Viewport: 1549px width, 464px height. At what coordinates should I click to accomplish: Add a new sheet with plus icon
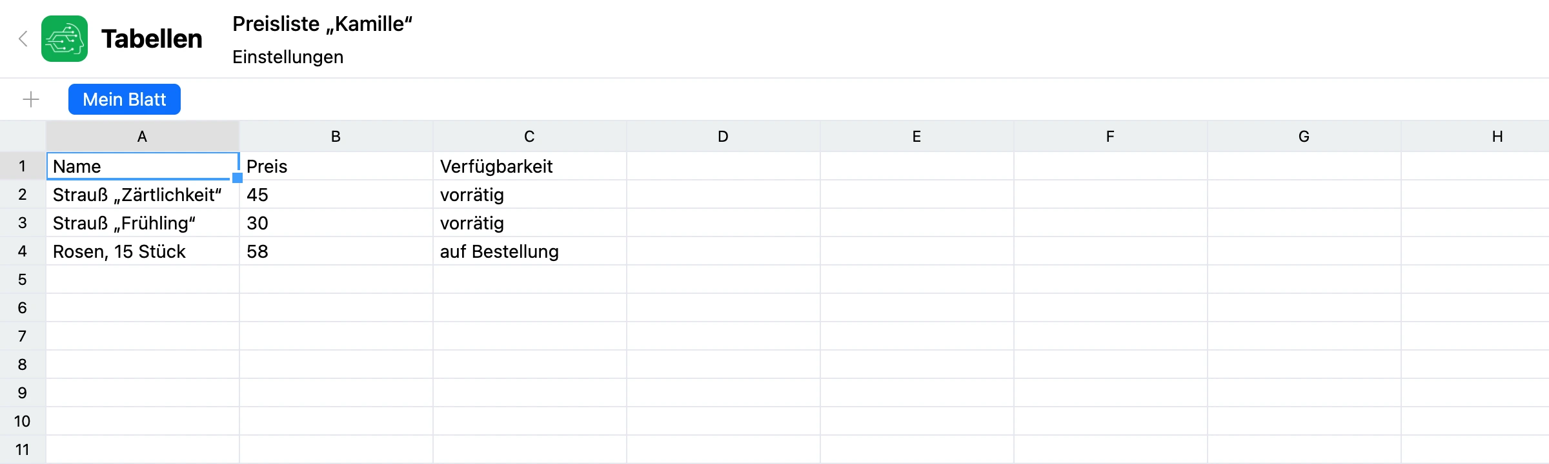pyautogui.click(x=31, y=99)
